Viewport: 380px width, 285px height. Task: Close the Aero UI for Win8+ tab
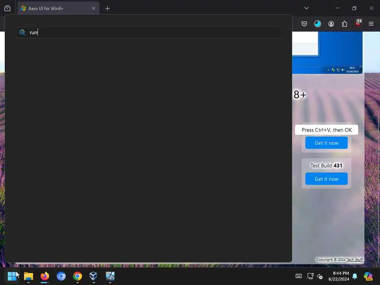tap(94, 9)
